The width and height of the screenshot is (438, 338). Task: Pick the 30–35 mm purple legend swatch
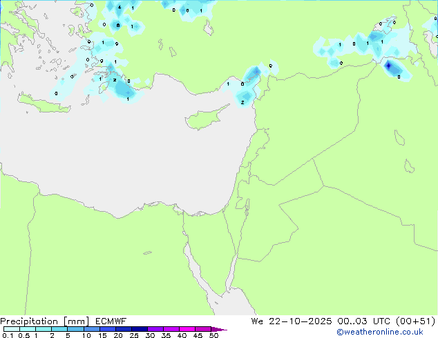[x=155, y=329]
